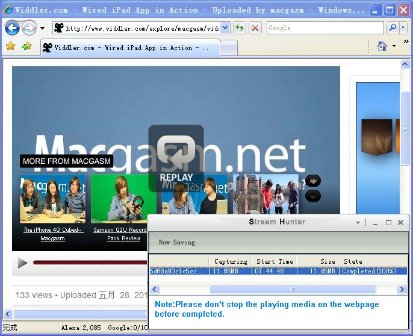Viewport: 413px width, 336px height.
Task: Show next related videos with right arrow
Action: [313, 181]
